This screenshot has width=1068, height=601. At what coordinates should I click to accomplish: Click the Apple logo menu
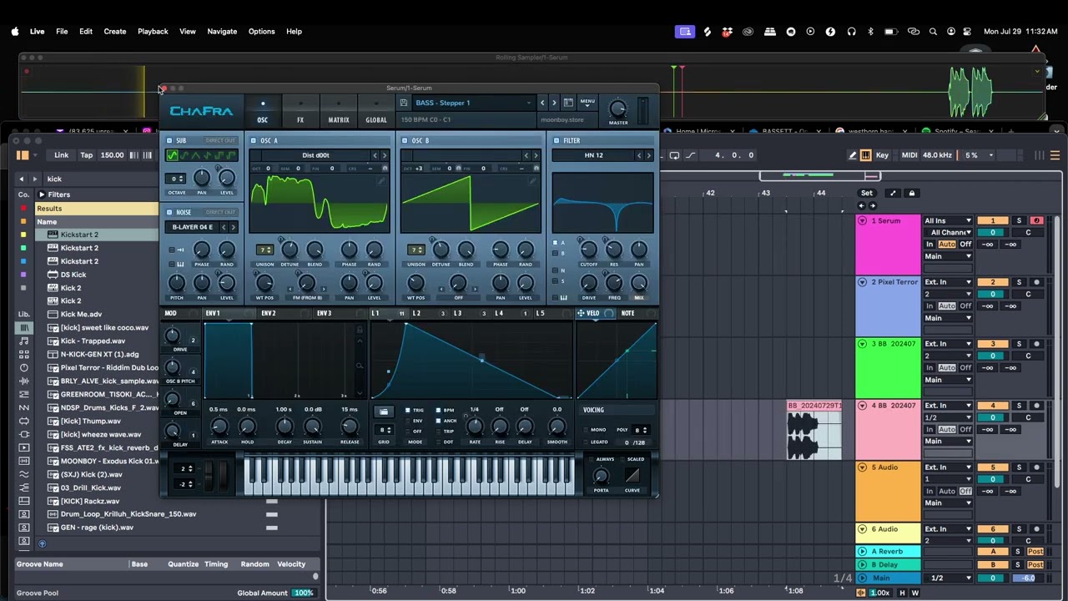[15, 32]
